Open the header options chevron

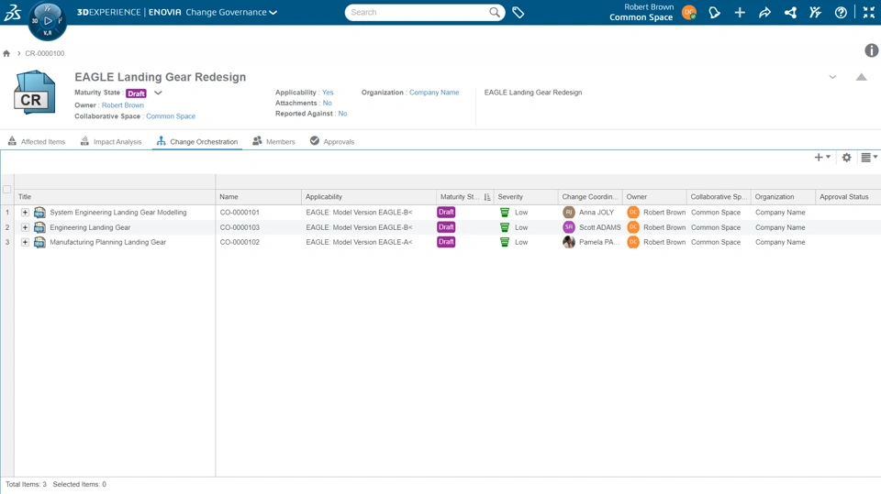coord(832,77)
